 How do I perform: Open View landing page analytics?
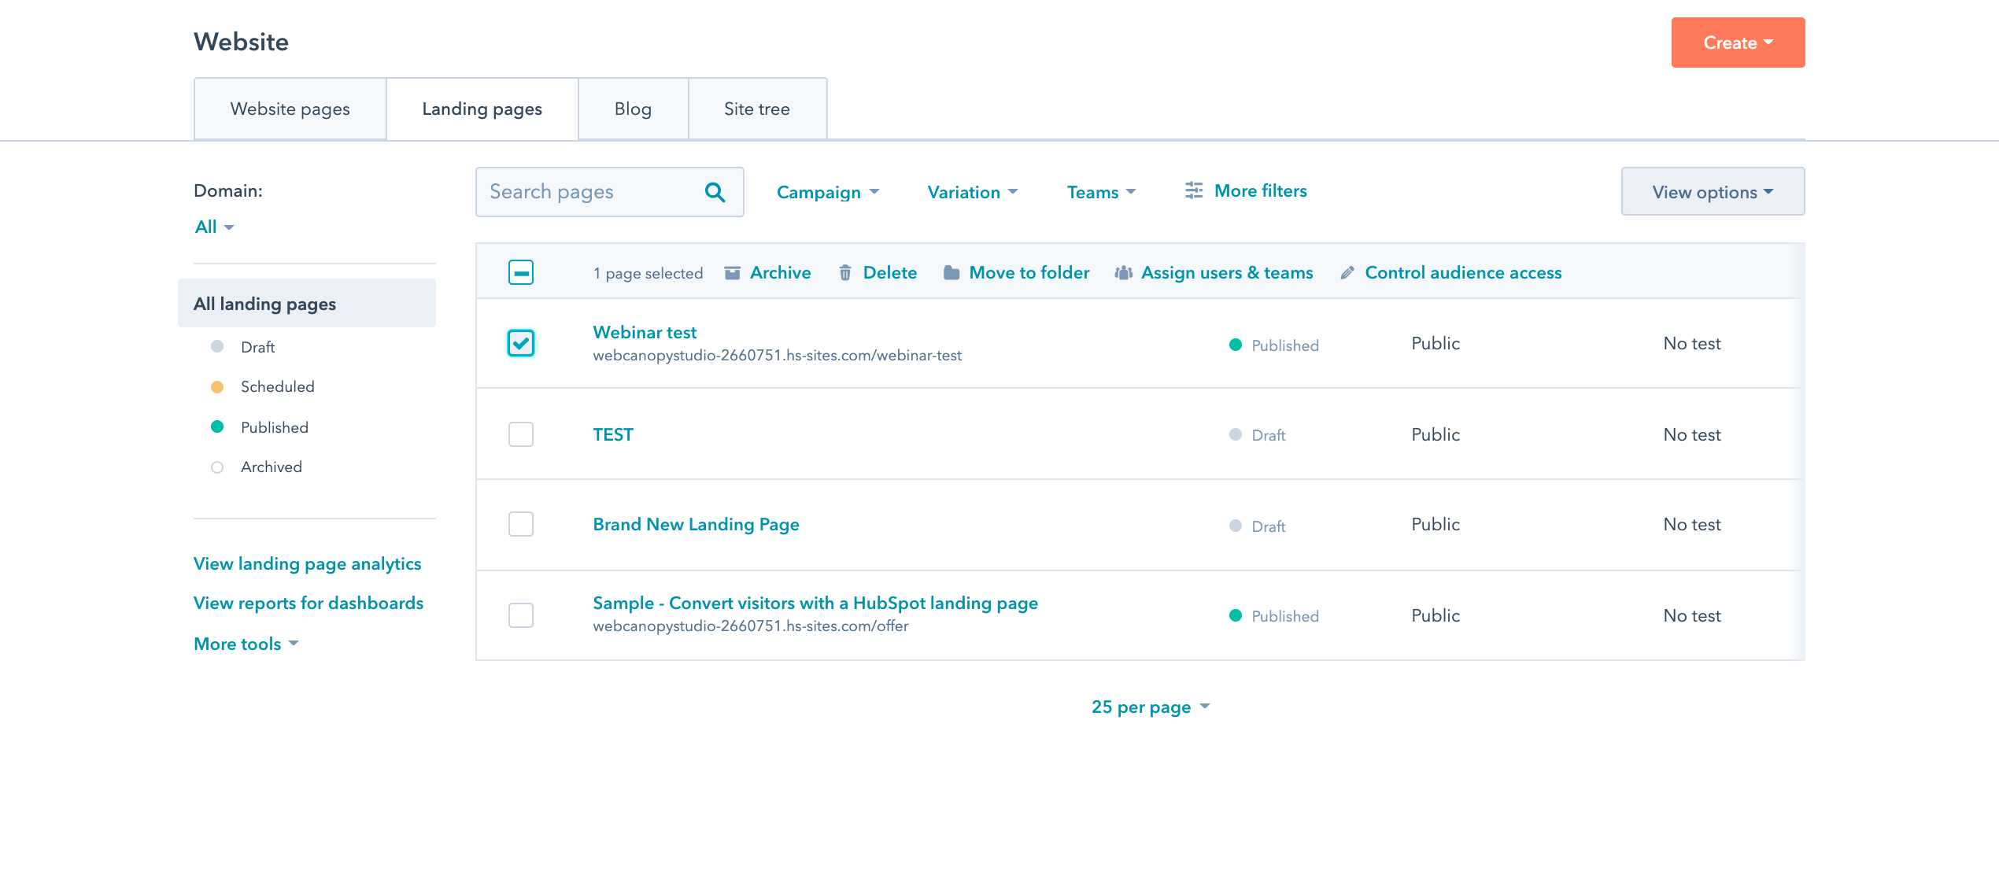(x=307, y=563)
